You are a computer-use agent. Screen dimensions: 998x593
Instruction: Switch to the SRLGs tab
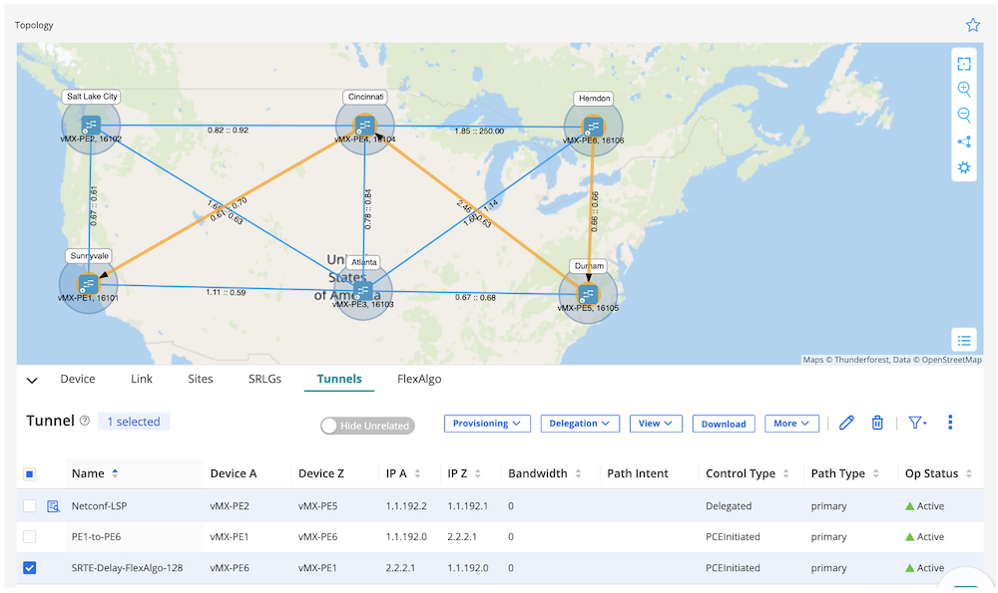pos(266,379)
